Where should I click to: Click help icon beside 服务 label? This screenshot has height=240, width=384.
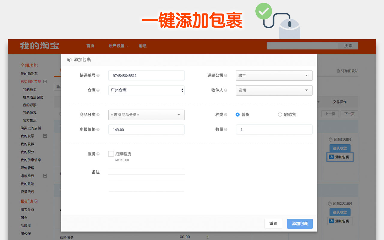98,154
